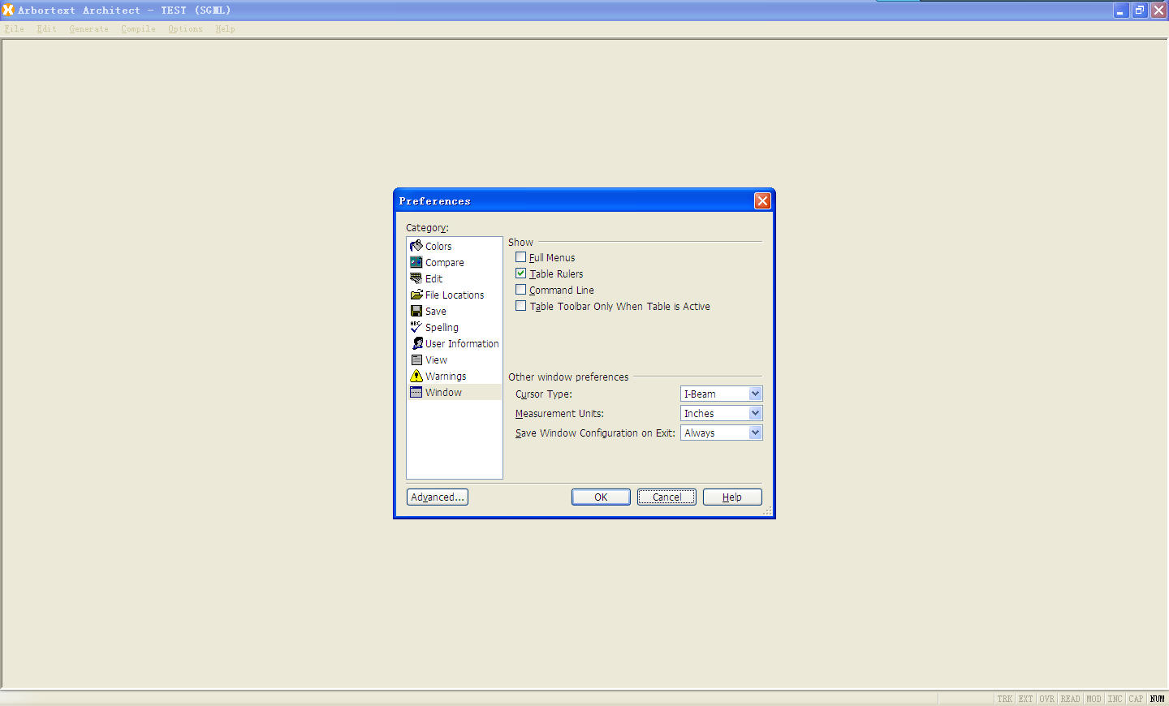Click the Save floppy disk icon

(416, 311)
